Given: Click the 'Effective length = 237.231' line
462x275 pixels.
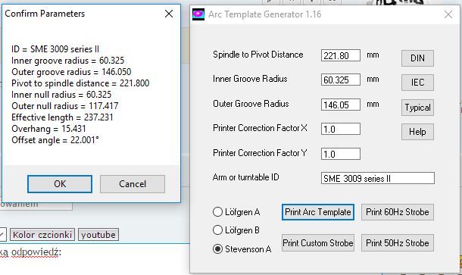Looking at the screenshot, I should click(x=62, y=117).
